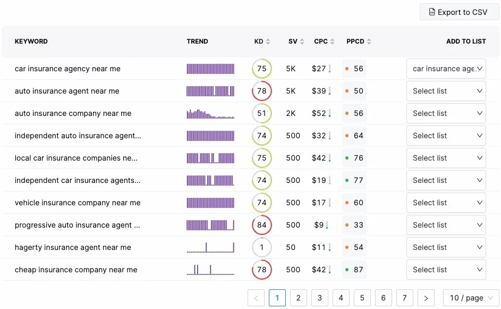The height and width of the screenshot is (309, 501).
Task: Go to next page arrow
Action: 426,298
